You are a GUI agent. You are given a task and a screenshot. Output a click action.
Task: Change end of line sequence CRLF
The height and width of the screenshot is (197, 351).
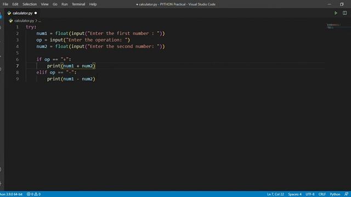point(322,194)
